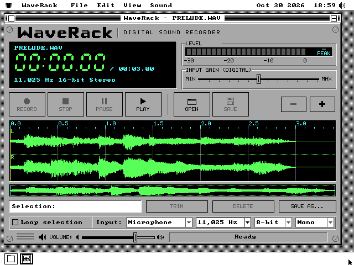Click the Oct 30 2026 date

coord(280,5)
